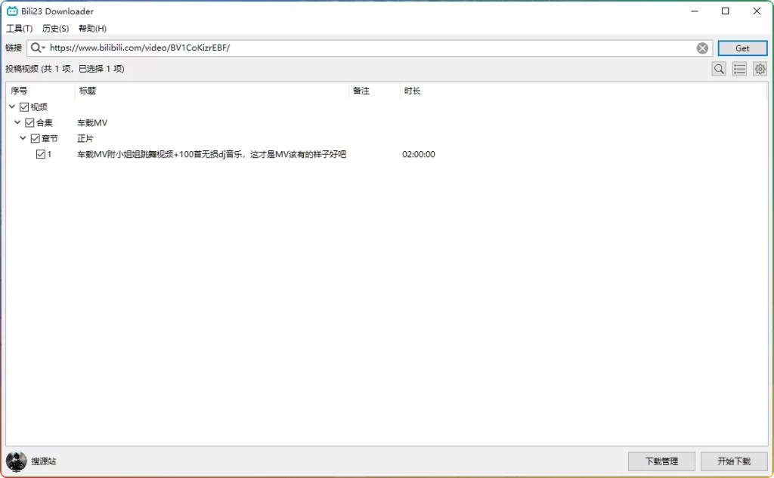Click the magnifier icon in the link field
The height and width of the screenshot is (478, 774).
[x=36, y=48]
